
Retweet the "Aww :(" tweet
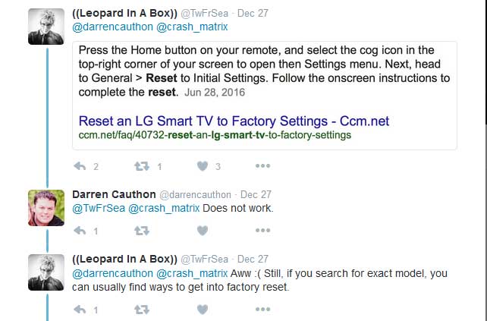(x=141, y=310)
